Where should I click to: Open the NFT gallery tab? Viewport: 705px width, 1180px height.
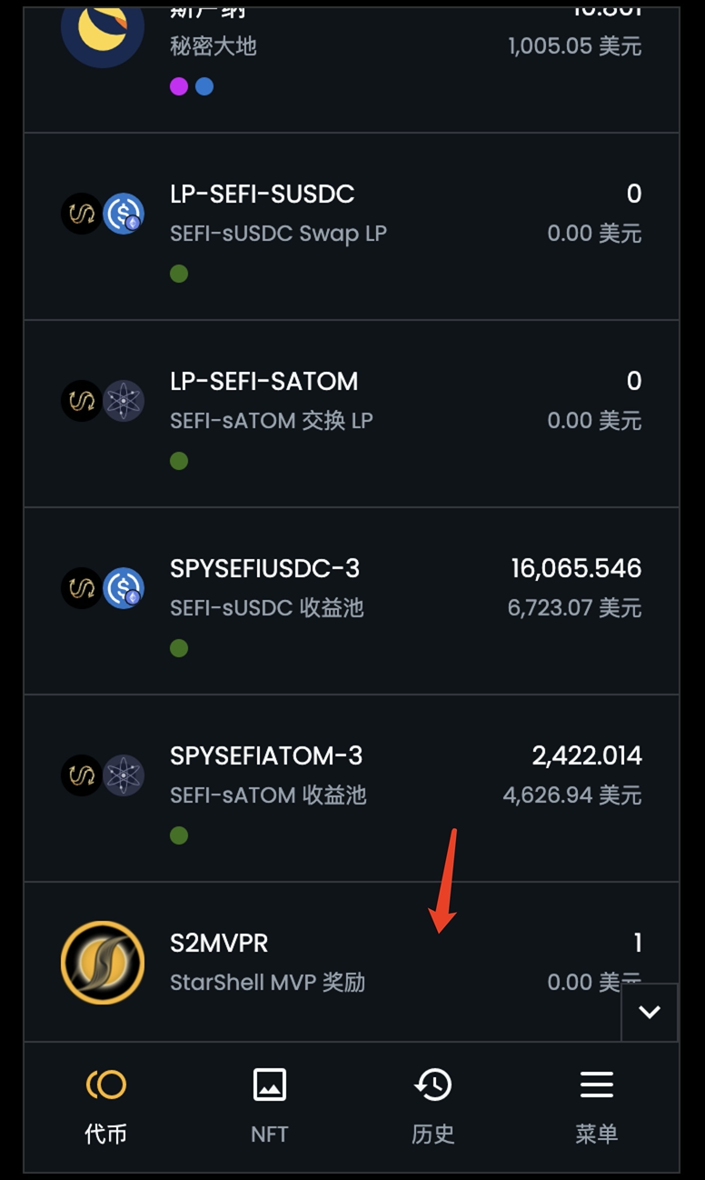pos(269,1085)
